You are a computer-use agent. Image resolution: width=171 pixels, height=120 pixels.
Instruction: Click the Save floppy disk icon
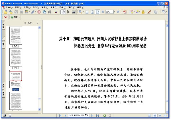(x=16, y=12)
